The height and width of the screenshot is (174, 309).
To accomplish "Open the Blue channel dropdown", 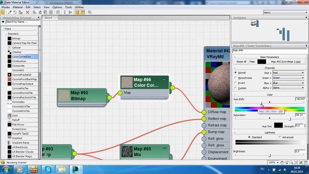I will pyautogui.click(x=289, y=83).
